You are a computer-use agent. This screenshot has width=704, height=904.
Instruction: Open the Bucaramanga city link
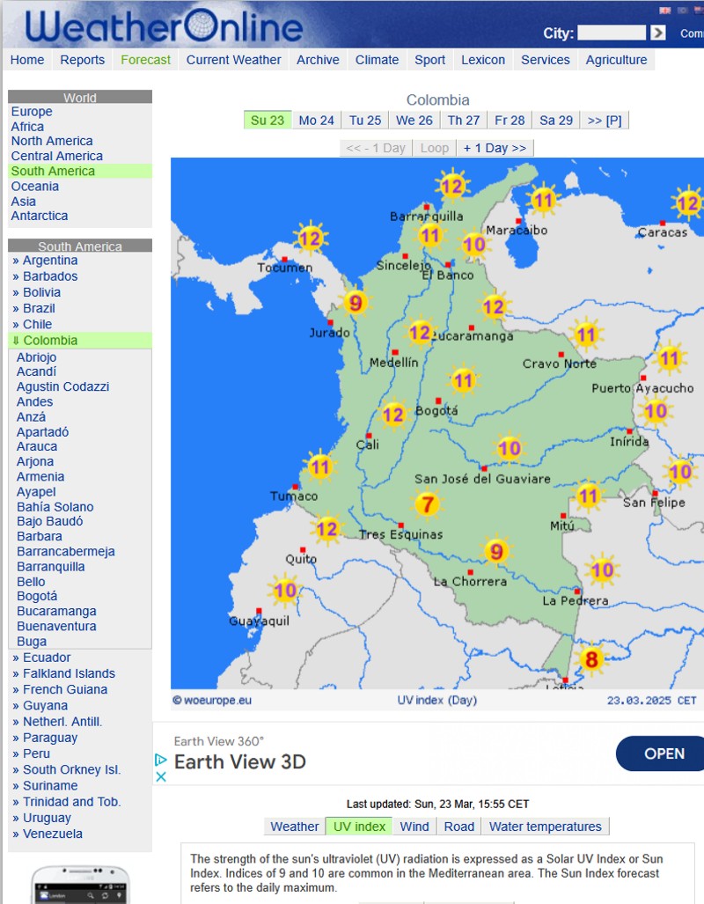click(56, 611)
